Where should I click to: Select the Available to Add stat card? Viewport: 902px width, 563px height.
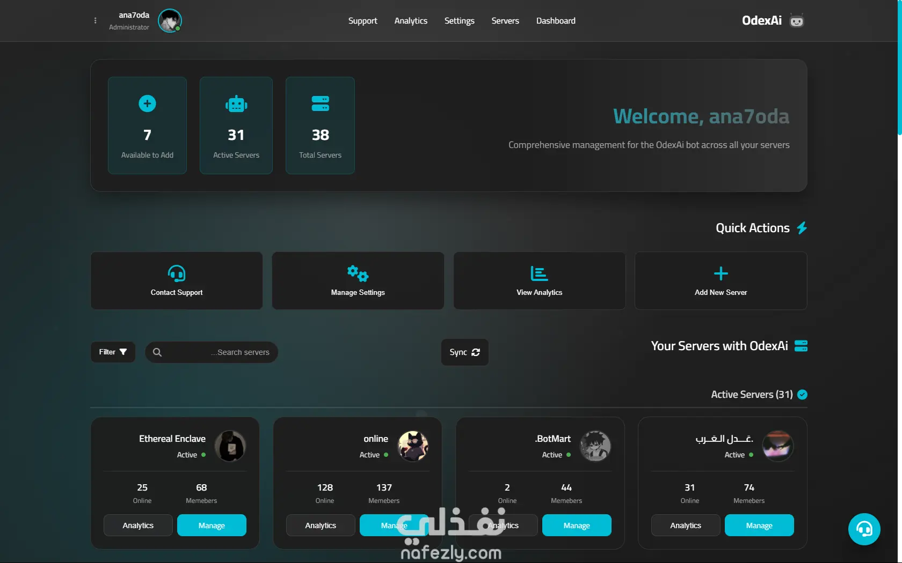147,125
